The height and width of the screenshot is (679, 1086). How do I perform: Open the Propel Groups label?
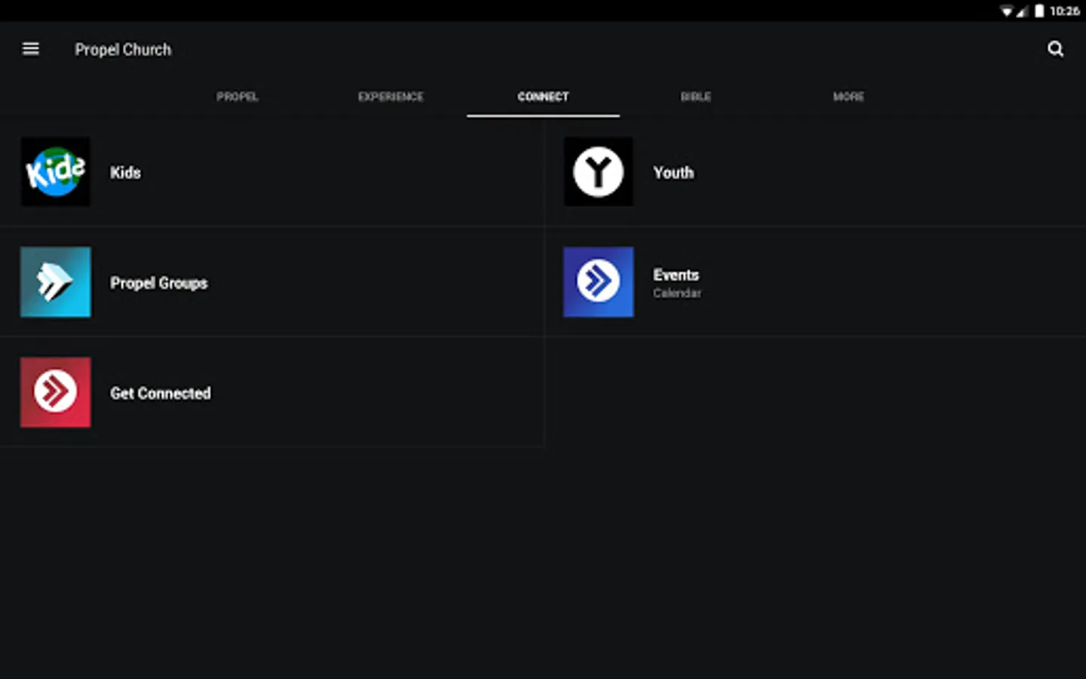(x=159, y=283)
